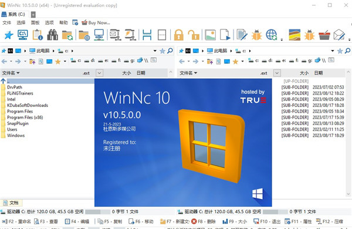
Task: Click the colorful layers image icon
Action: (295, 35)
